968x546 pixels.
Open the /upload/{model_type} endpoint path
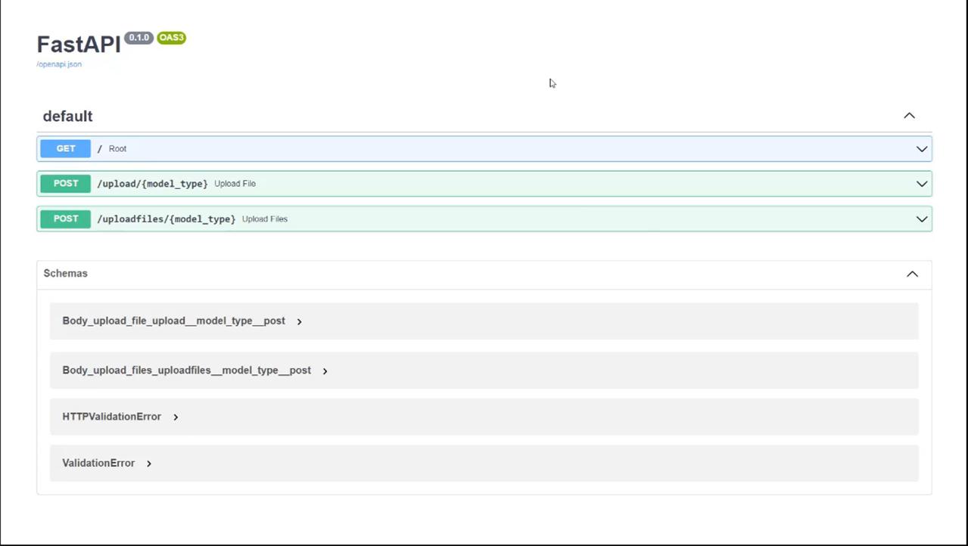(x=152, y=184)
